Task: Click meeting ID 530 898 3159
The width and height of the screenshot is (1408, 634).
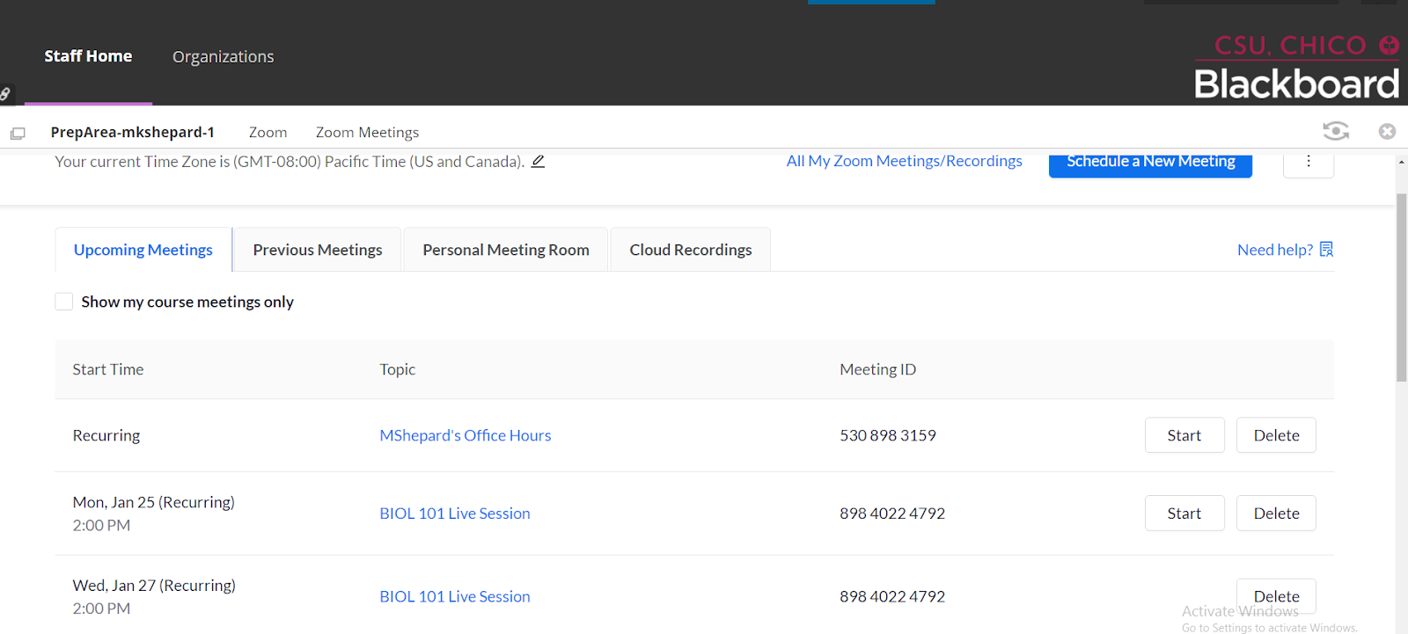Action: pos(888,435)
